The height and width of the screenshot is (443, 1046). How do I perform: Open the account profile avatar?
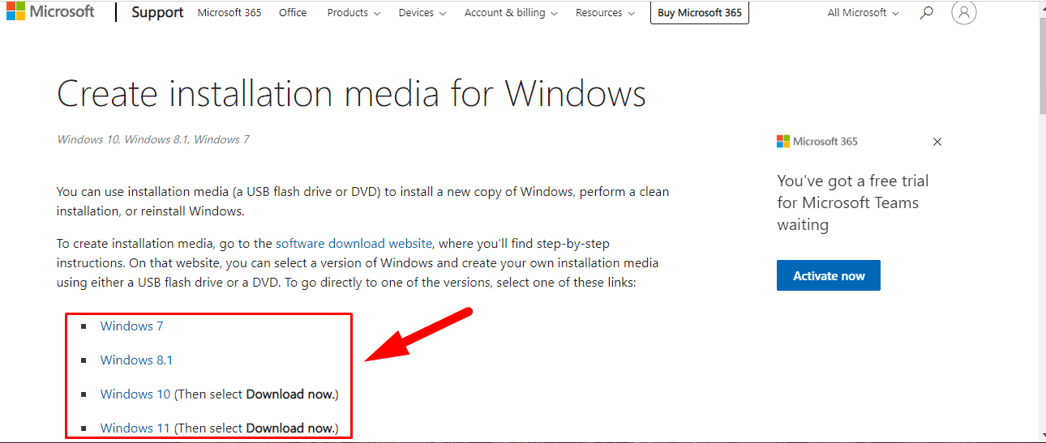coord(963,13)
